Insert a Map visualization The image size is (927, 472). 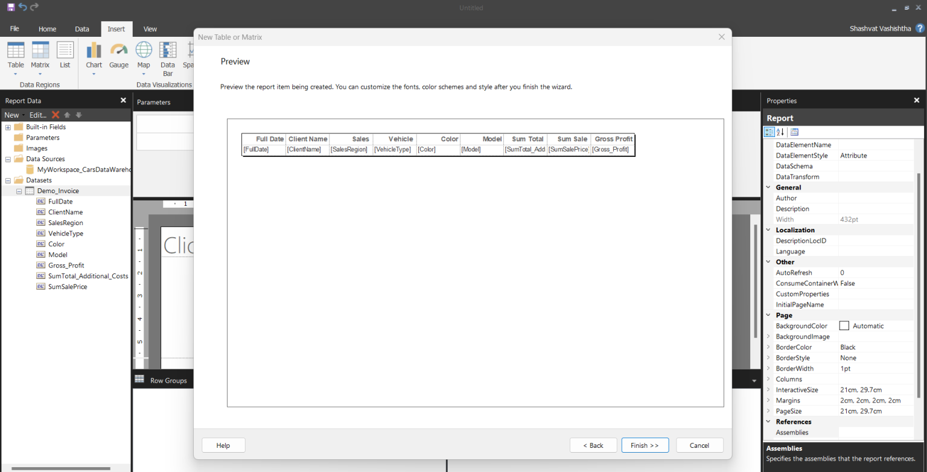tap(144, 57)
